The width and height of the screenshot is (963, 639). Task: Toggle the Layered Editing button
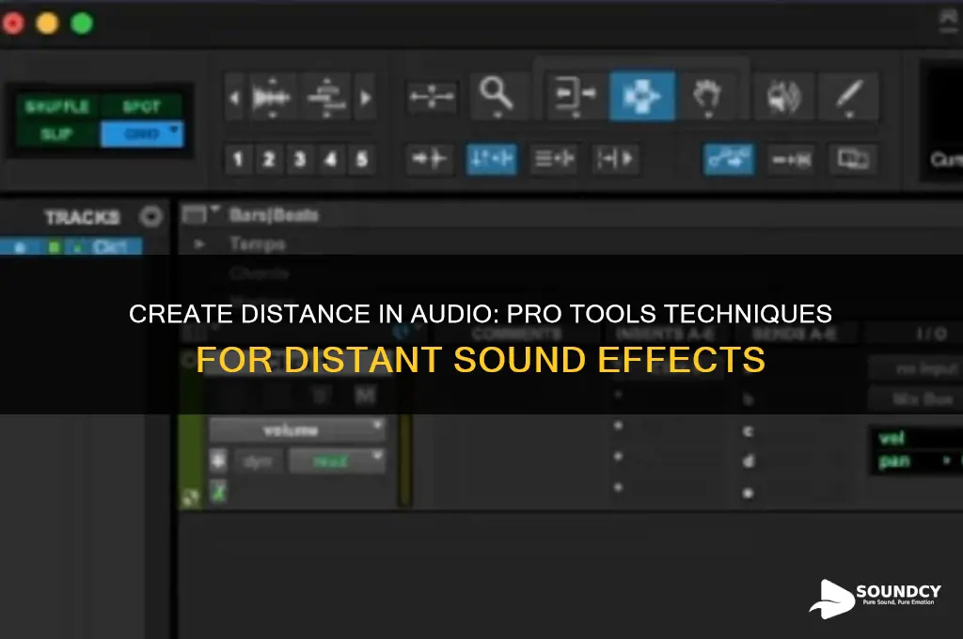[x=852, y=160]
